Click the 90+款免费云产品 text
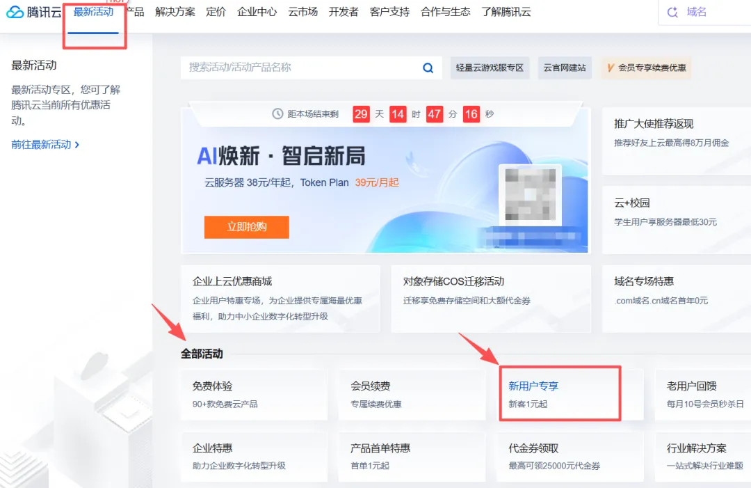 pos(225,404)
